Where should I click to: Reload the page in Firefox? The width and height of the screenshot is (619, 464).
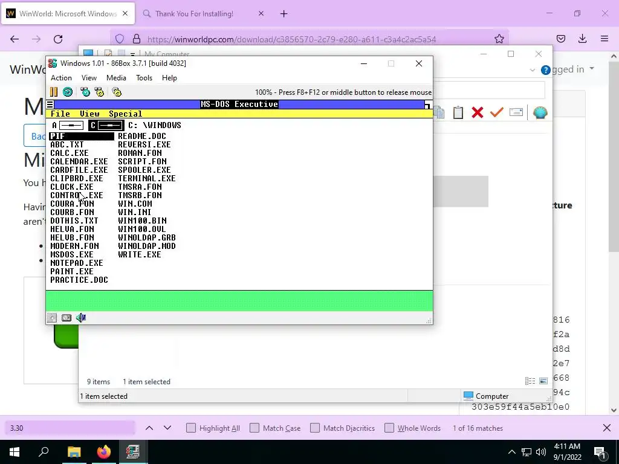tap(58, 39)
